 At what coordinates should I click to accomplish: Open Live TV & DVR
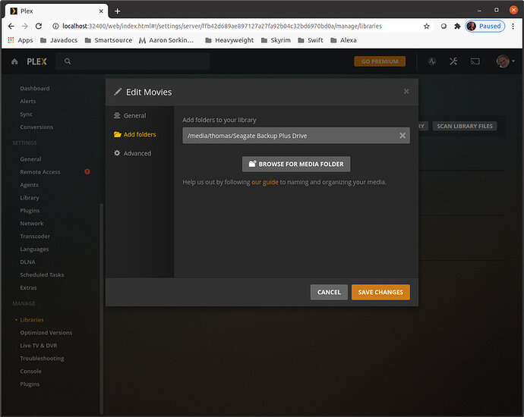point(39,346)
